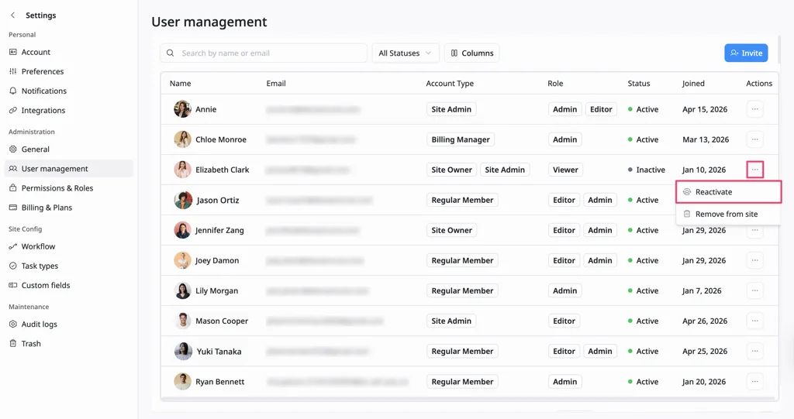The image size is (794, 419).
Task: Choose Remove from site menu entry
Action: (x=728, y=214)
